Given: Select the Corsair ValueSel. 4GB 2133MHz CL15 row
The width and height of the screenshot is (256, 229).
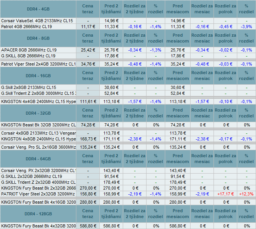Looking at the screenshot, I should pyautogui.click(x=128, y=21).
